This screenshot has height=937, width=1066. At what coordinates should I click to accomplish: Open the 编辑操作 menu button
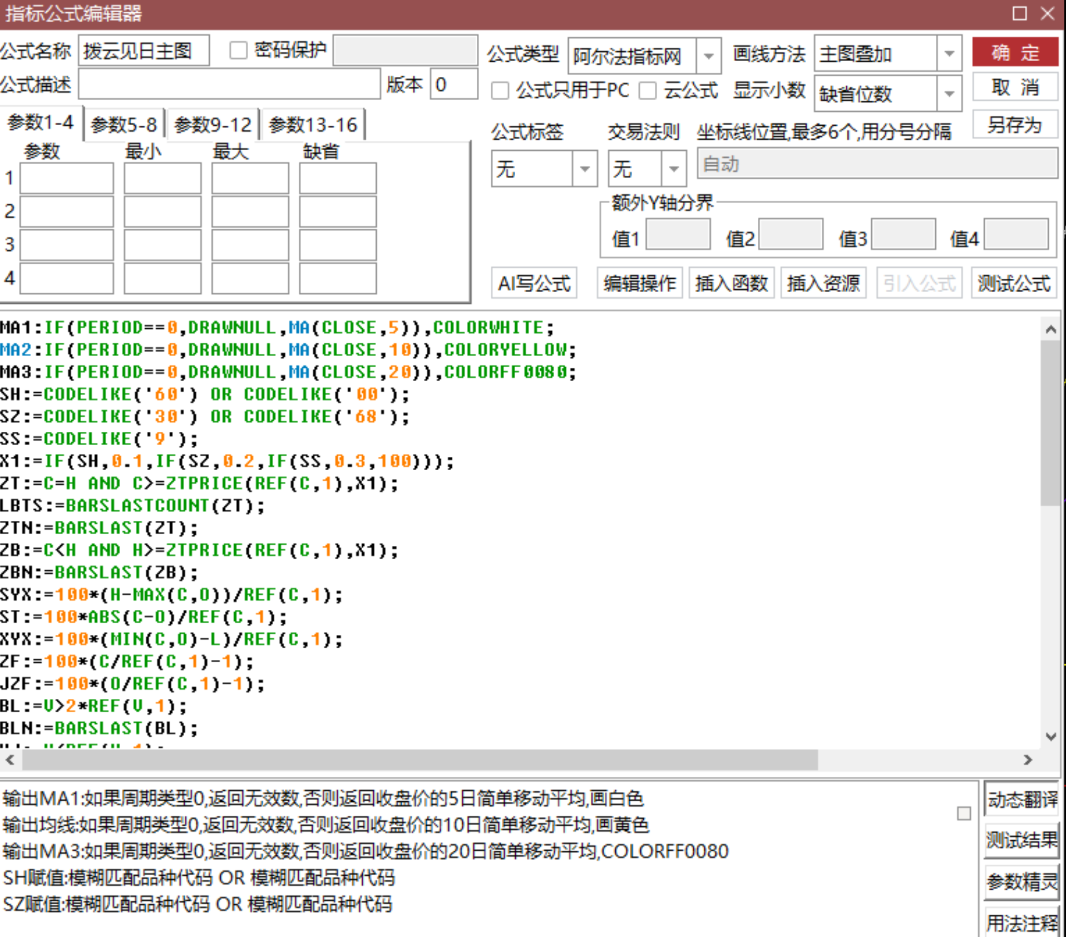tap(640, 283)
